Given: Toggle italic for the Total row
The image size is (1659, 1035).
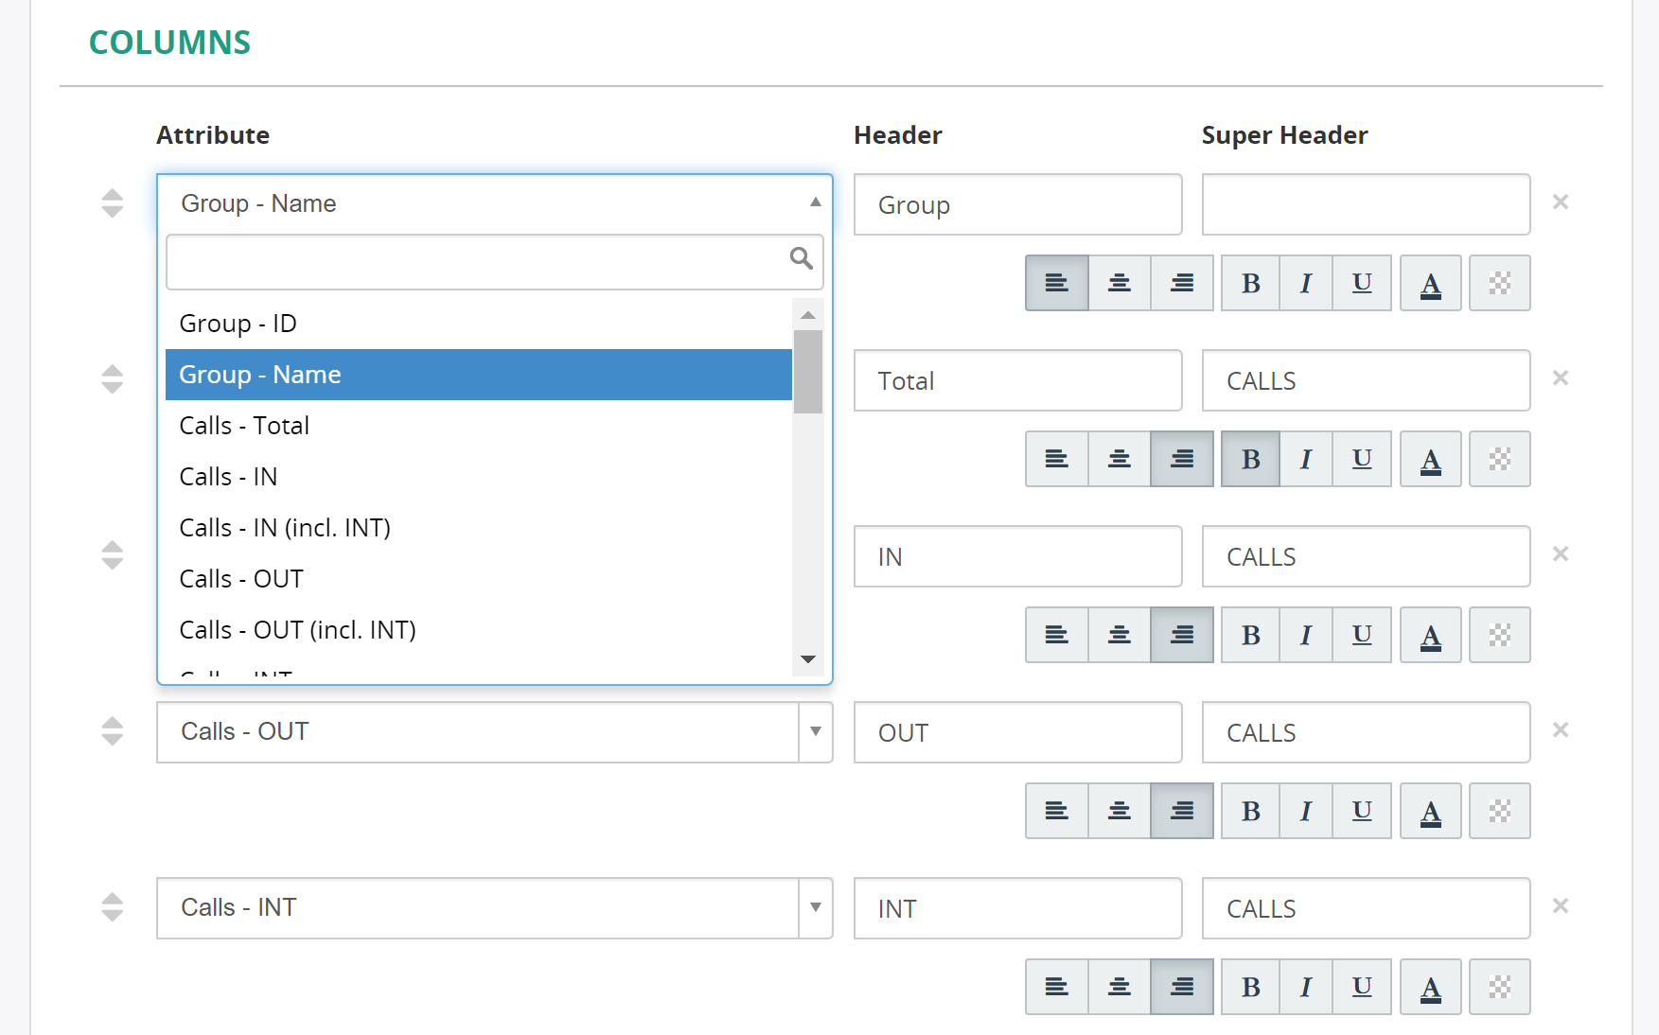Looking at the screenshot, I should pos(1306,459).
